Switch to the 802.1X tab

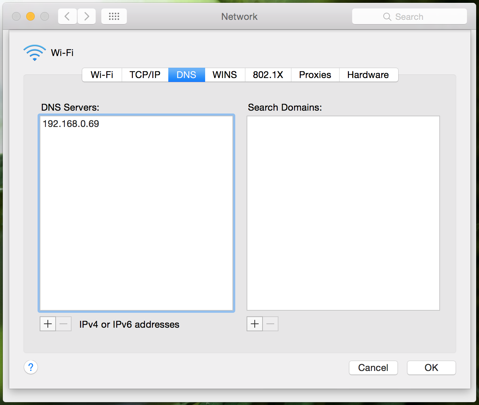268,75
